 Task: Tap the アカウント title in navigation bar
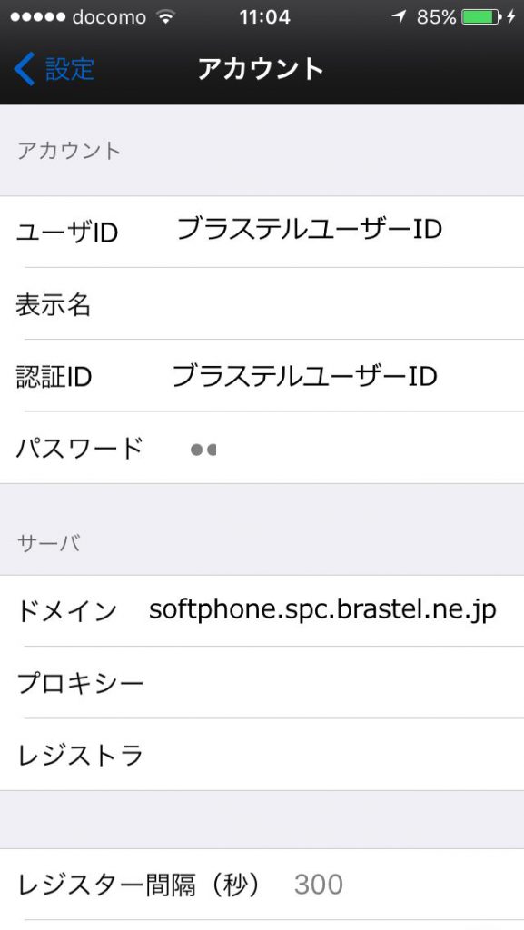point(261,69)
